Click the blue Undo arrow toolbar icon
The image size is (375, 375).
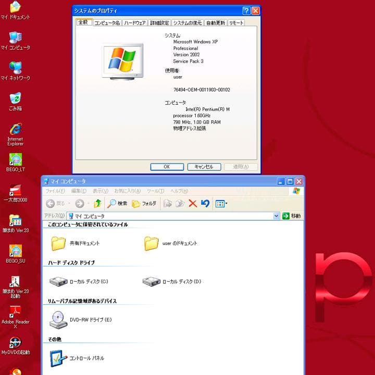pyautogui.click(x=205, y=204)
